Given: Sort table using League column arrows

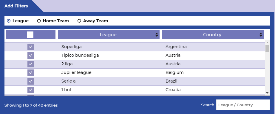Looking at the screenshot, I should tap(157, 35).
